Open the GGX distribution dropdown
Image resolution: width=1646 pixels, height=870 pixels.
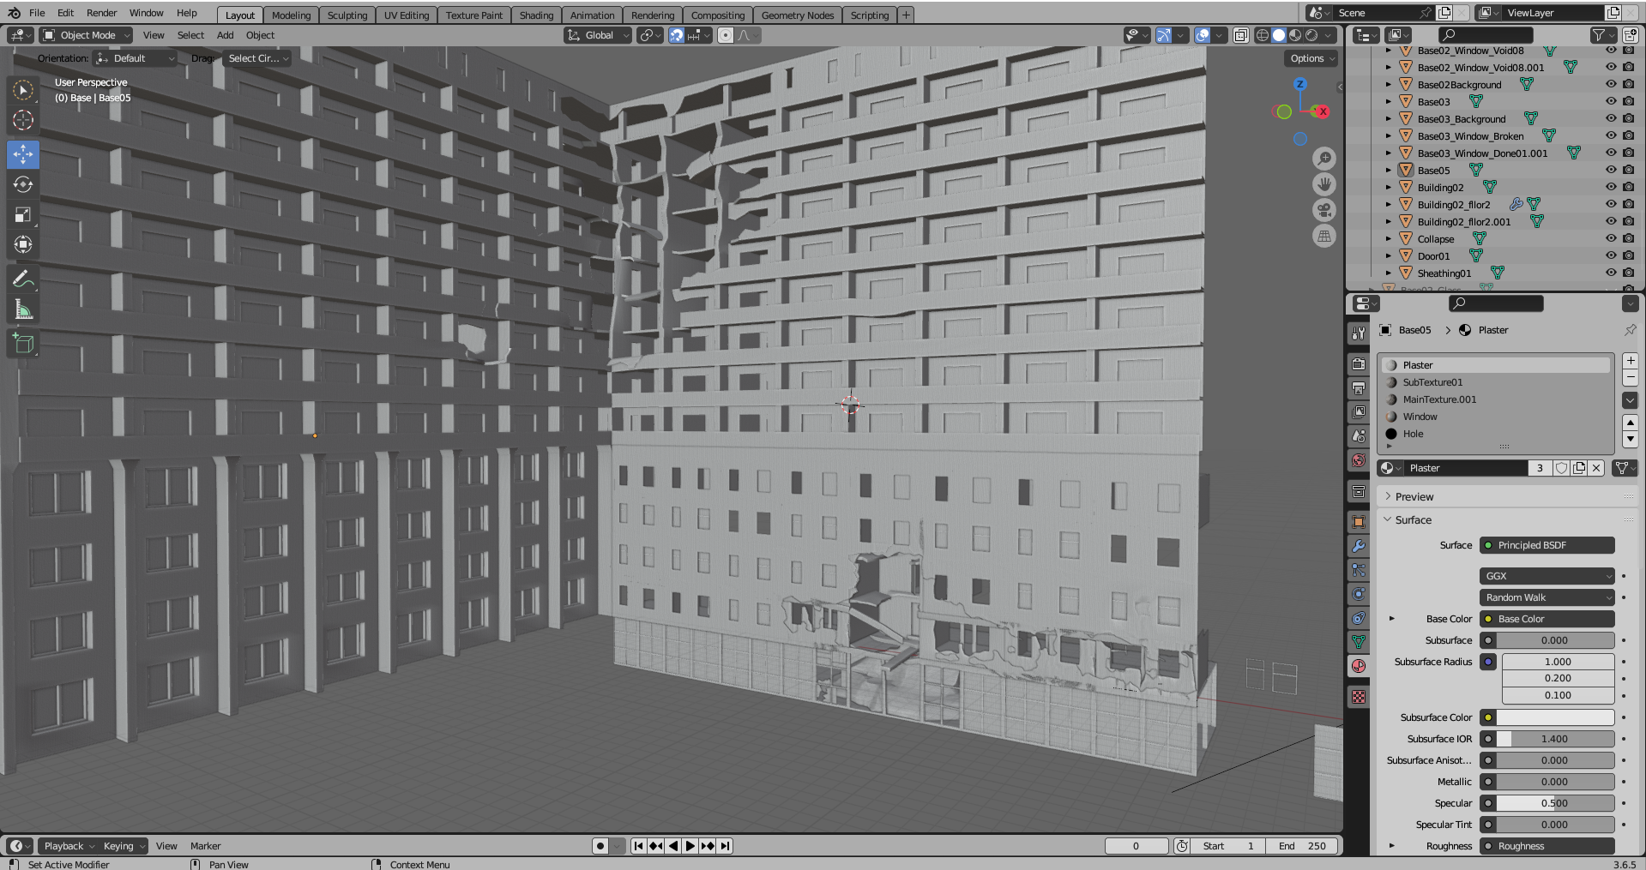(x=1547, y=576)
